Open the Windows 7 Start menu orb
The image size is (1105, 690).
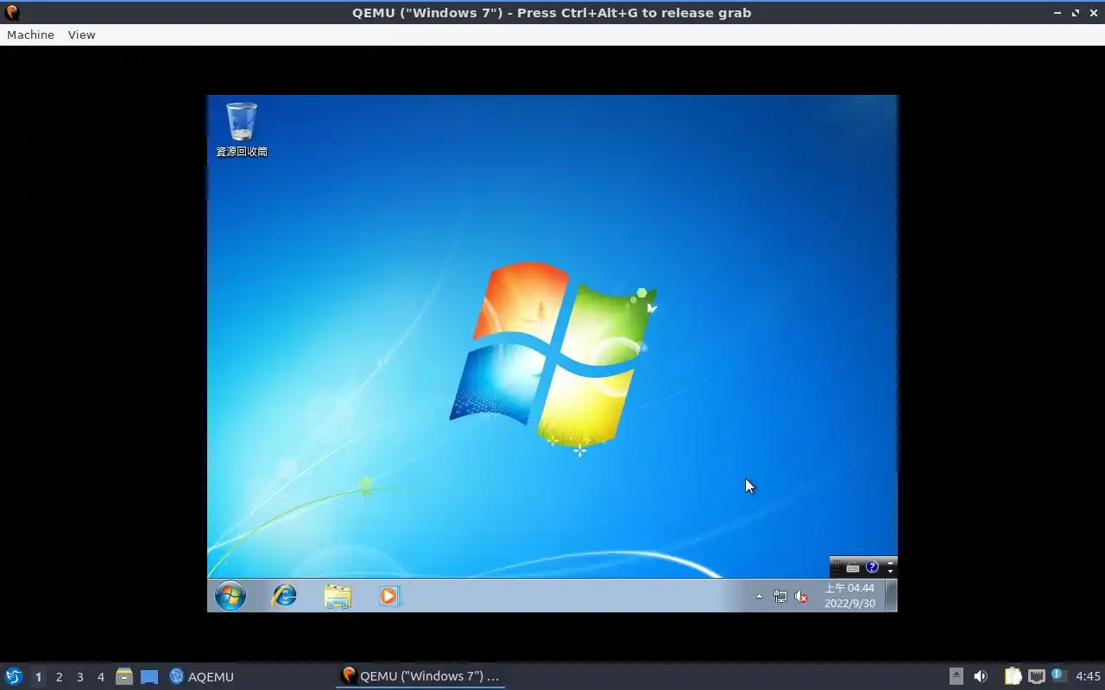pos(230,595)
